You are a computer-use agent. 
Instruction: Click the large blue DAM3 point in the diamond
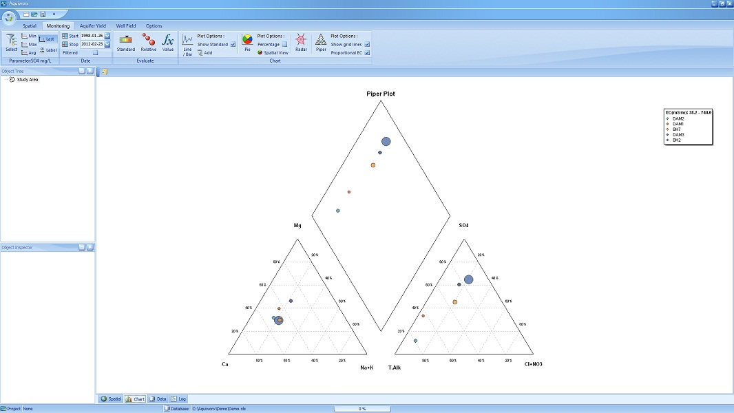tap(386, 141)
